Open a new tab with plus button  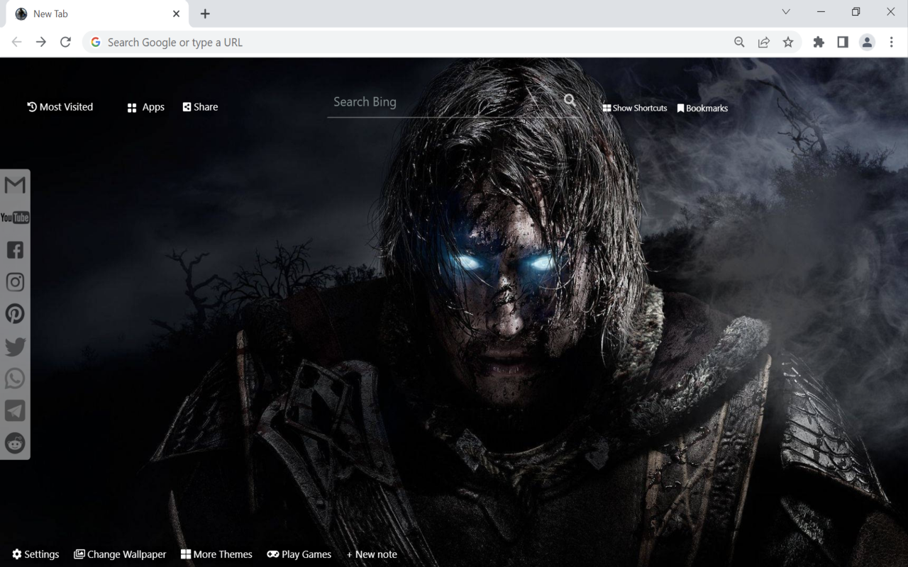(205, 13)
